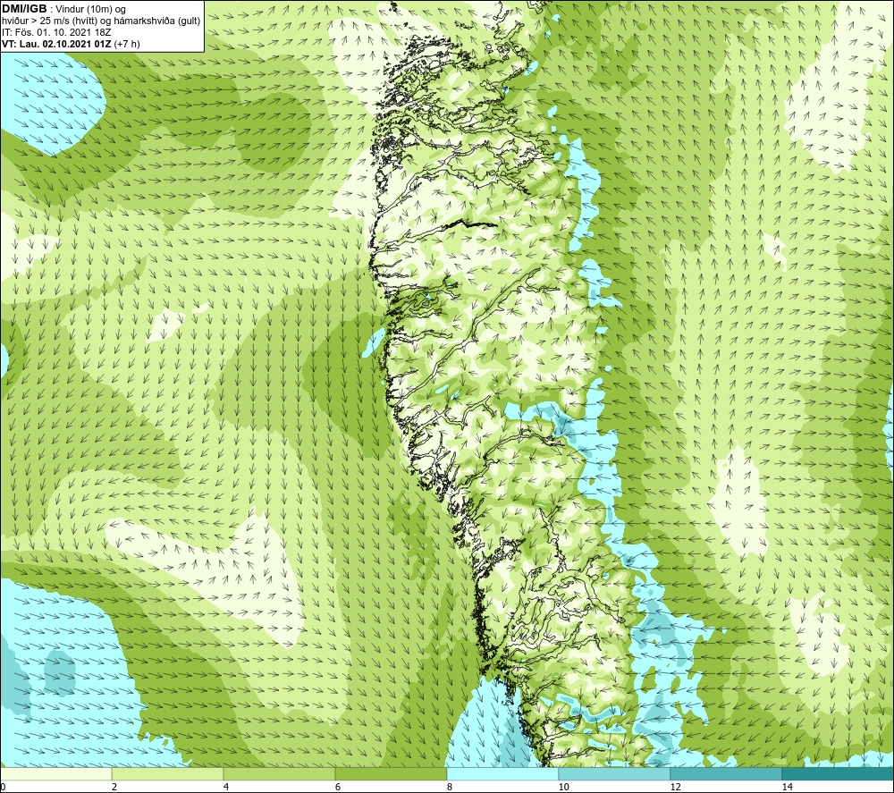Viewport: 894px width, 793px height.
Task: Select the 8–10 m/s light cyan swatch
Action: click(502, 774)
